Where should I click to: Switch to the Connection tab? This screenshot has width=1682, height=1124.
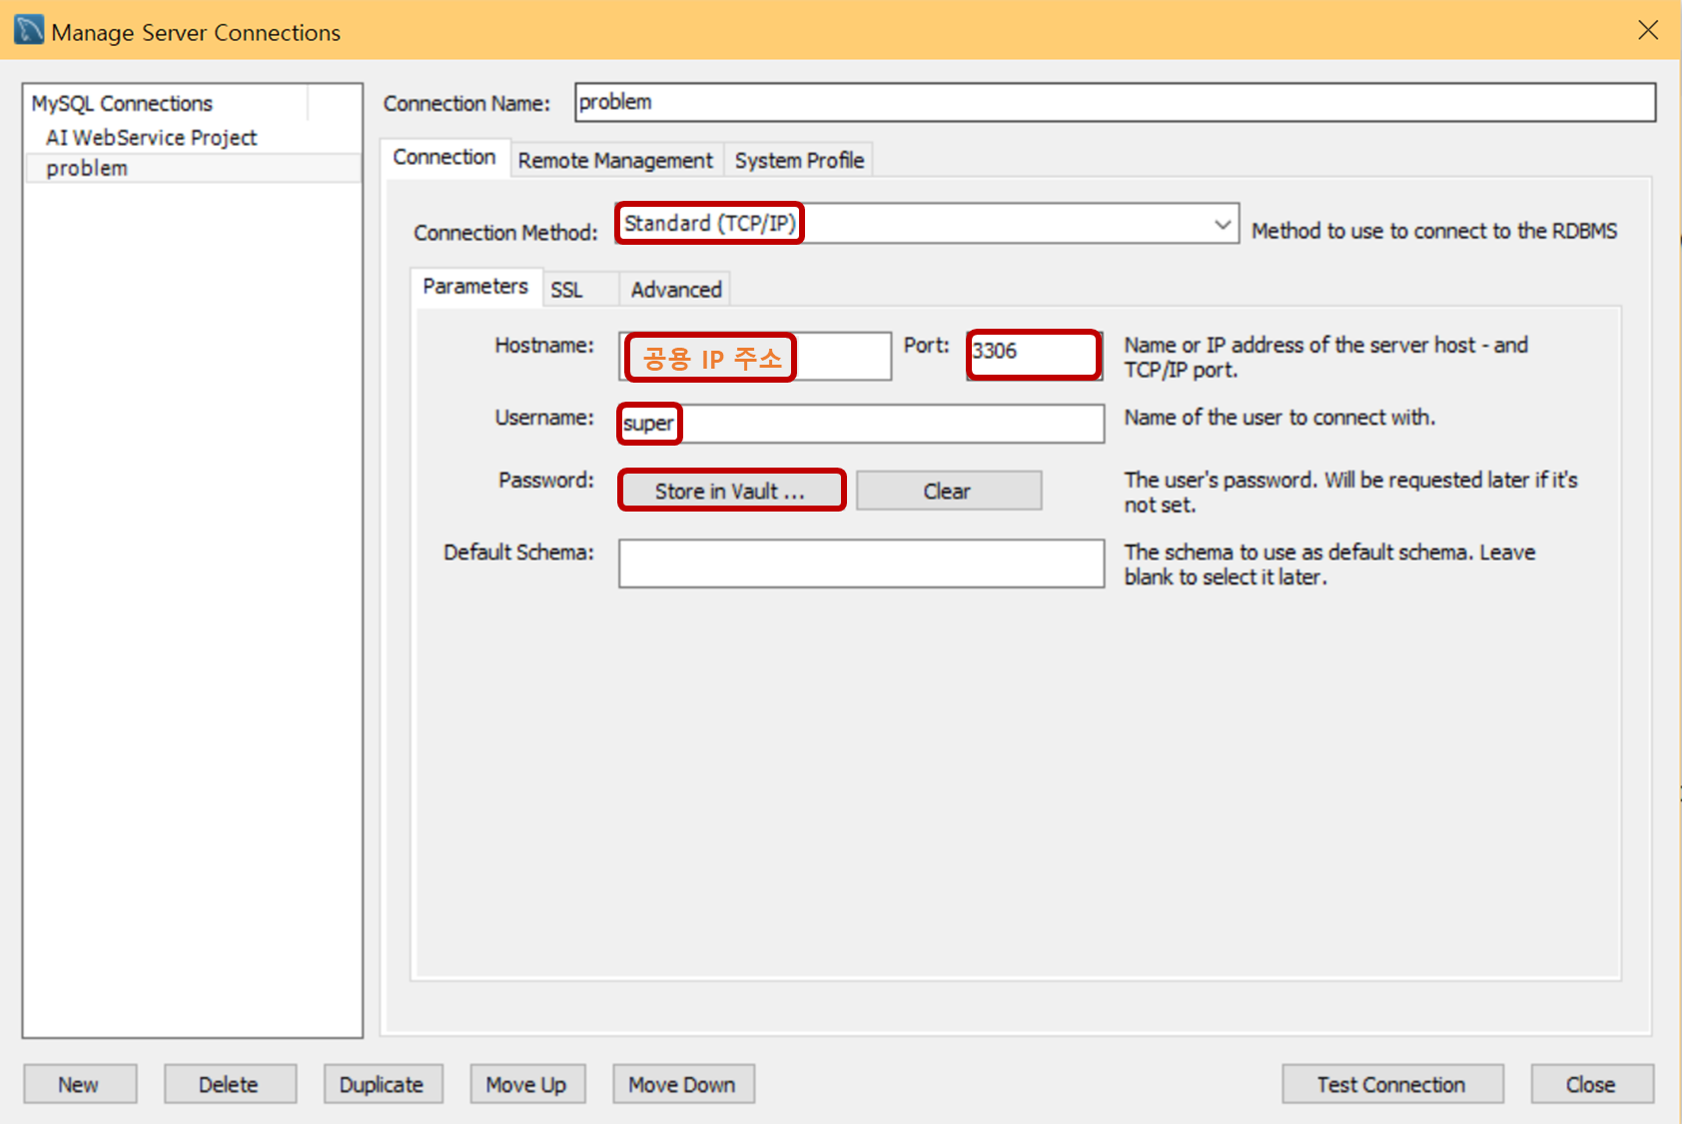444,158
